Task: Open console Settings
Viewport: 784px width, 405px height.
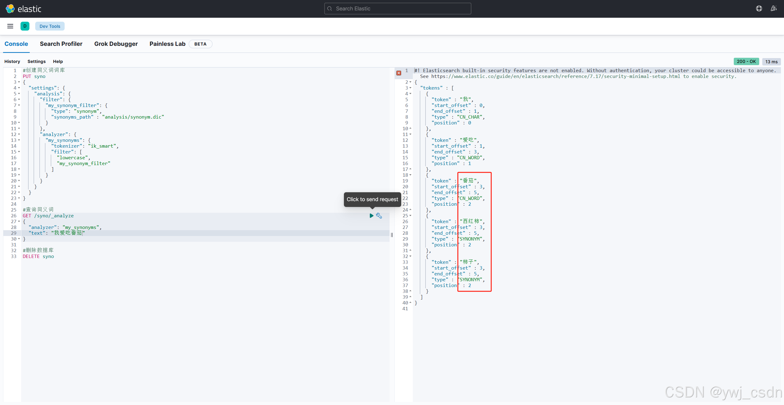Action: point(36,61)
